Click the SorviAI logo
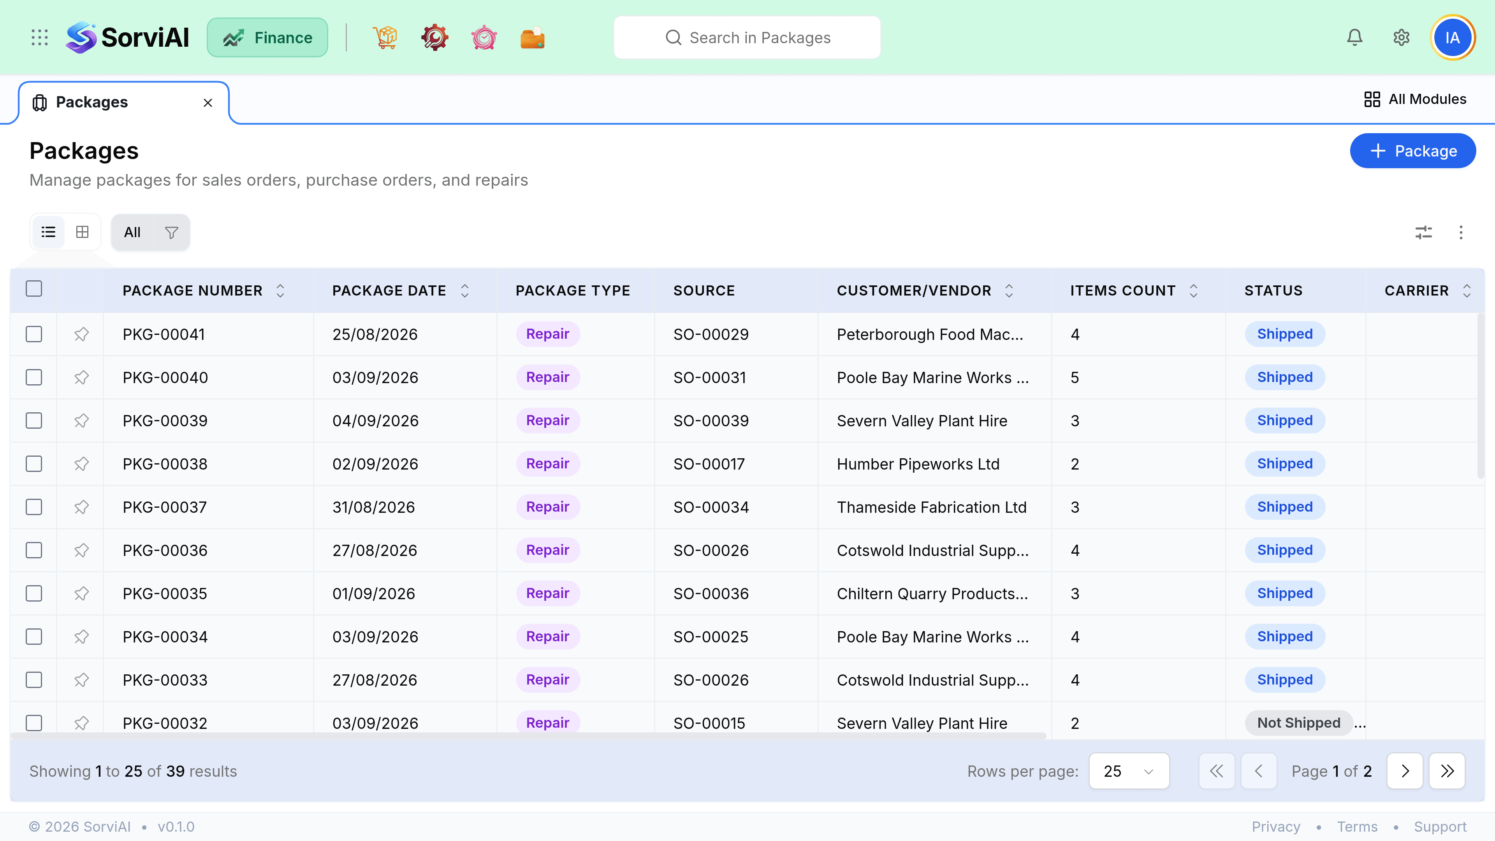Screen dimensions: 1495x841 click(128, 38)
